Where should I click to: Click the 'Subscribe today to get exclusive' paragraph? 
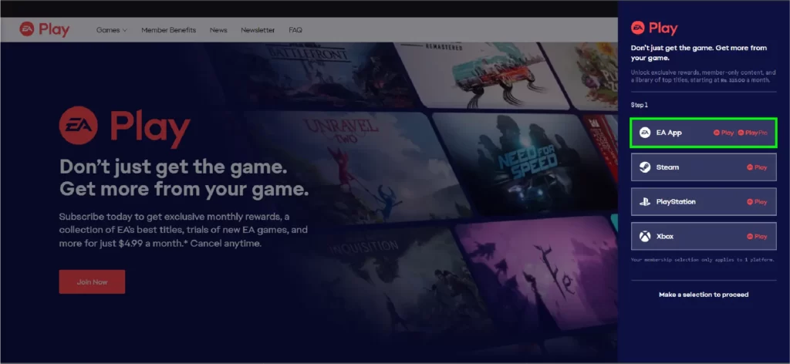click(x=184, y=230)
